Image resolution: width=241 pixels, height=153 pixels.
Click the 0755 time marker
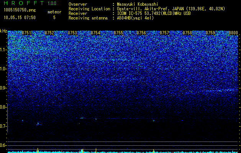pyautogui.click(x=118, y=33)
